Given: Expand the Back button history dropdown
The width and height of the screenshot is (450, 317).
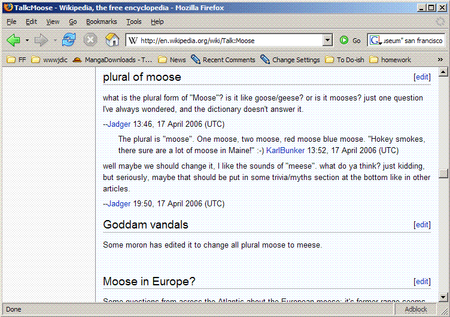Looking at the screenshot, I should (x=27, y=41).
